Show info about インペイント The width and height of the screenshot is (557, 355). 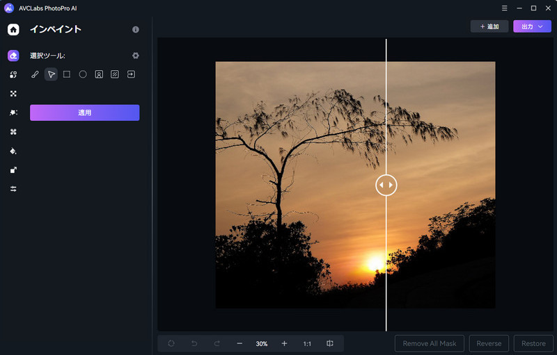[x=136, y=29]
